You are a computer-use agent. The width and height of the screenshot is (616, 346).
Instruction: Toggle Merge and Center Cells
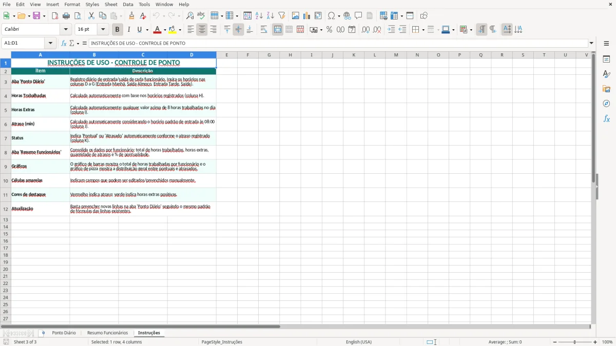[x=278, y=30]
